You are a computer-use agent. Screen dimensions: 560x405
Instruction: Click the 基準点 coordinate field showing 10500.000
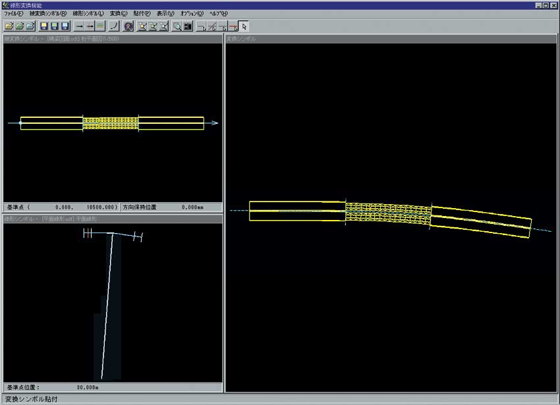click(61, 207)
